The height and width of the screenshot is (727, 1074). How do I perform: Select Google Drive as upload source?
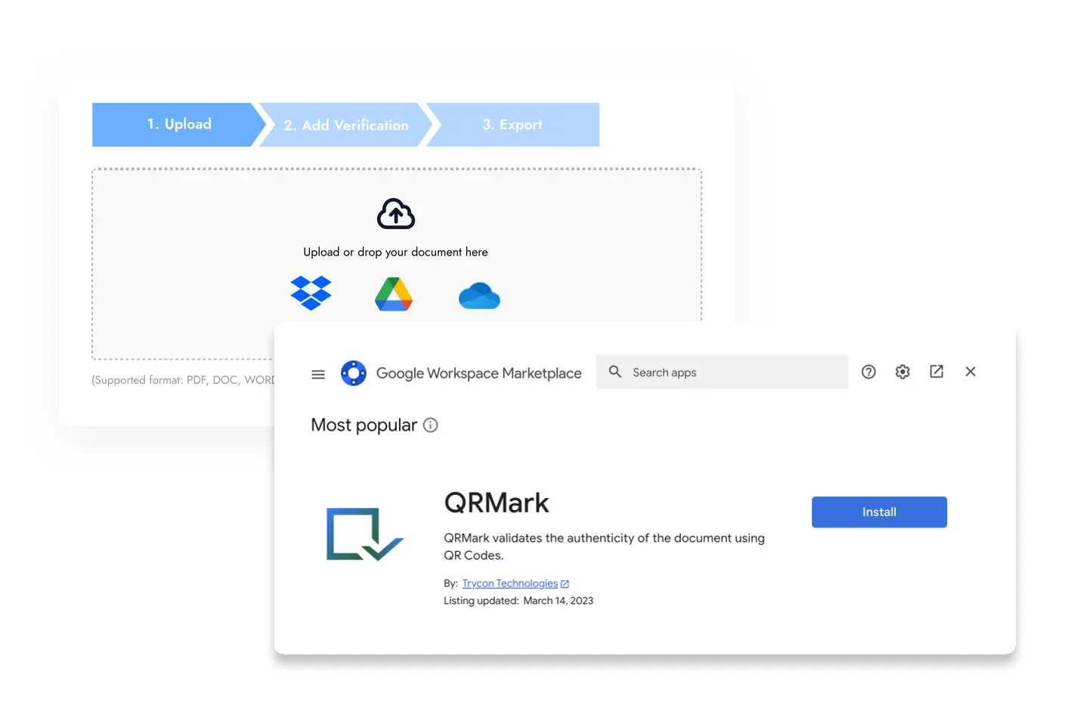(393, 294)
